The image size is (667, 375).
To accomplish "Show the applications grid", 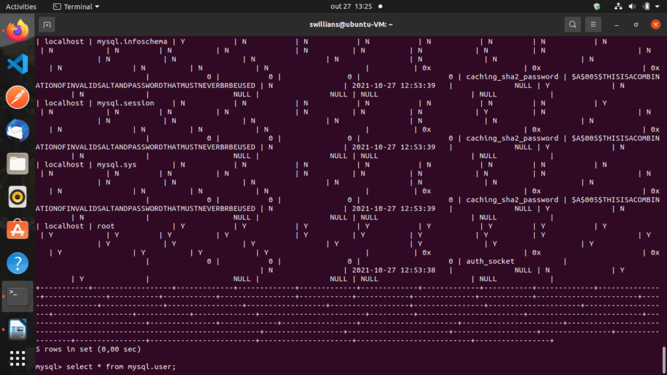I will point(18,359).
